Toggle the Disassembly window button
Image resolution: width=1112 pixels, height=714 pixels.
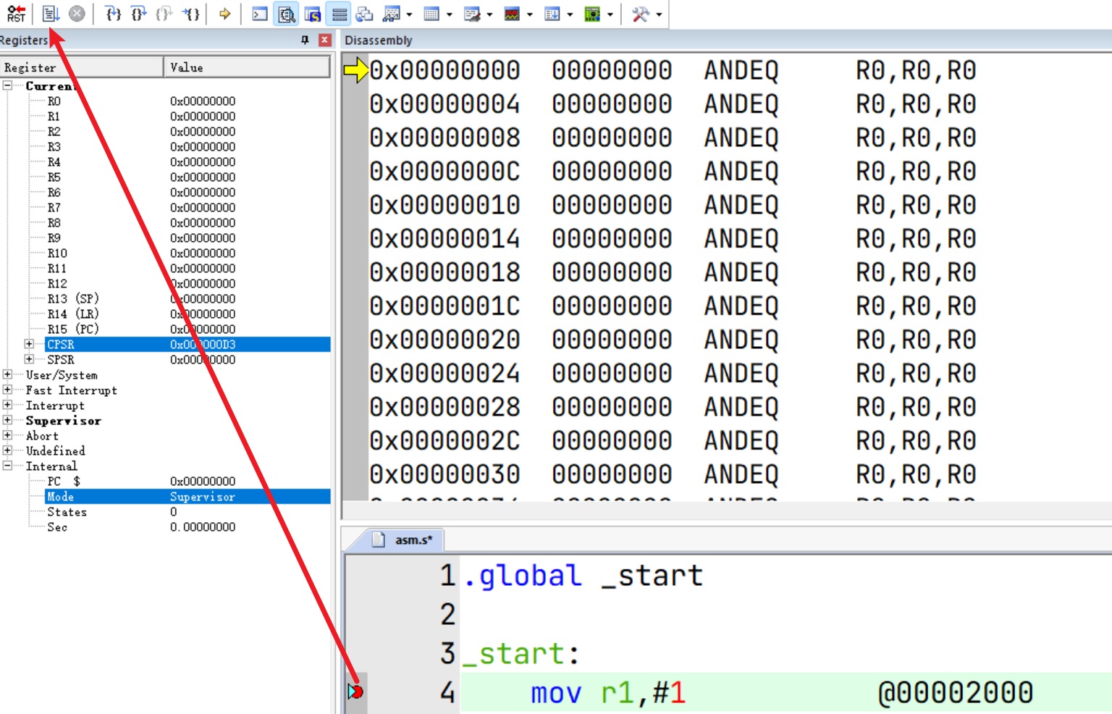click(x=287, y=14)
